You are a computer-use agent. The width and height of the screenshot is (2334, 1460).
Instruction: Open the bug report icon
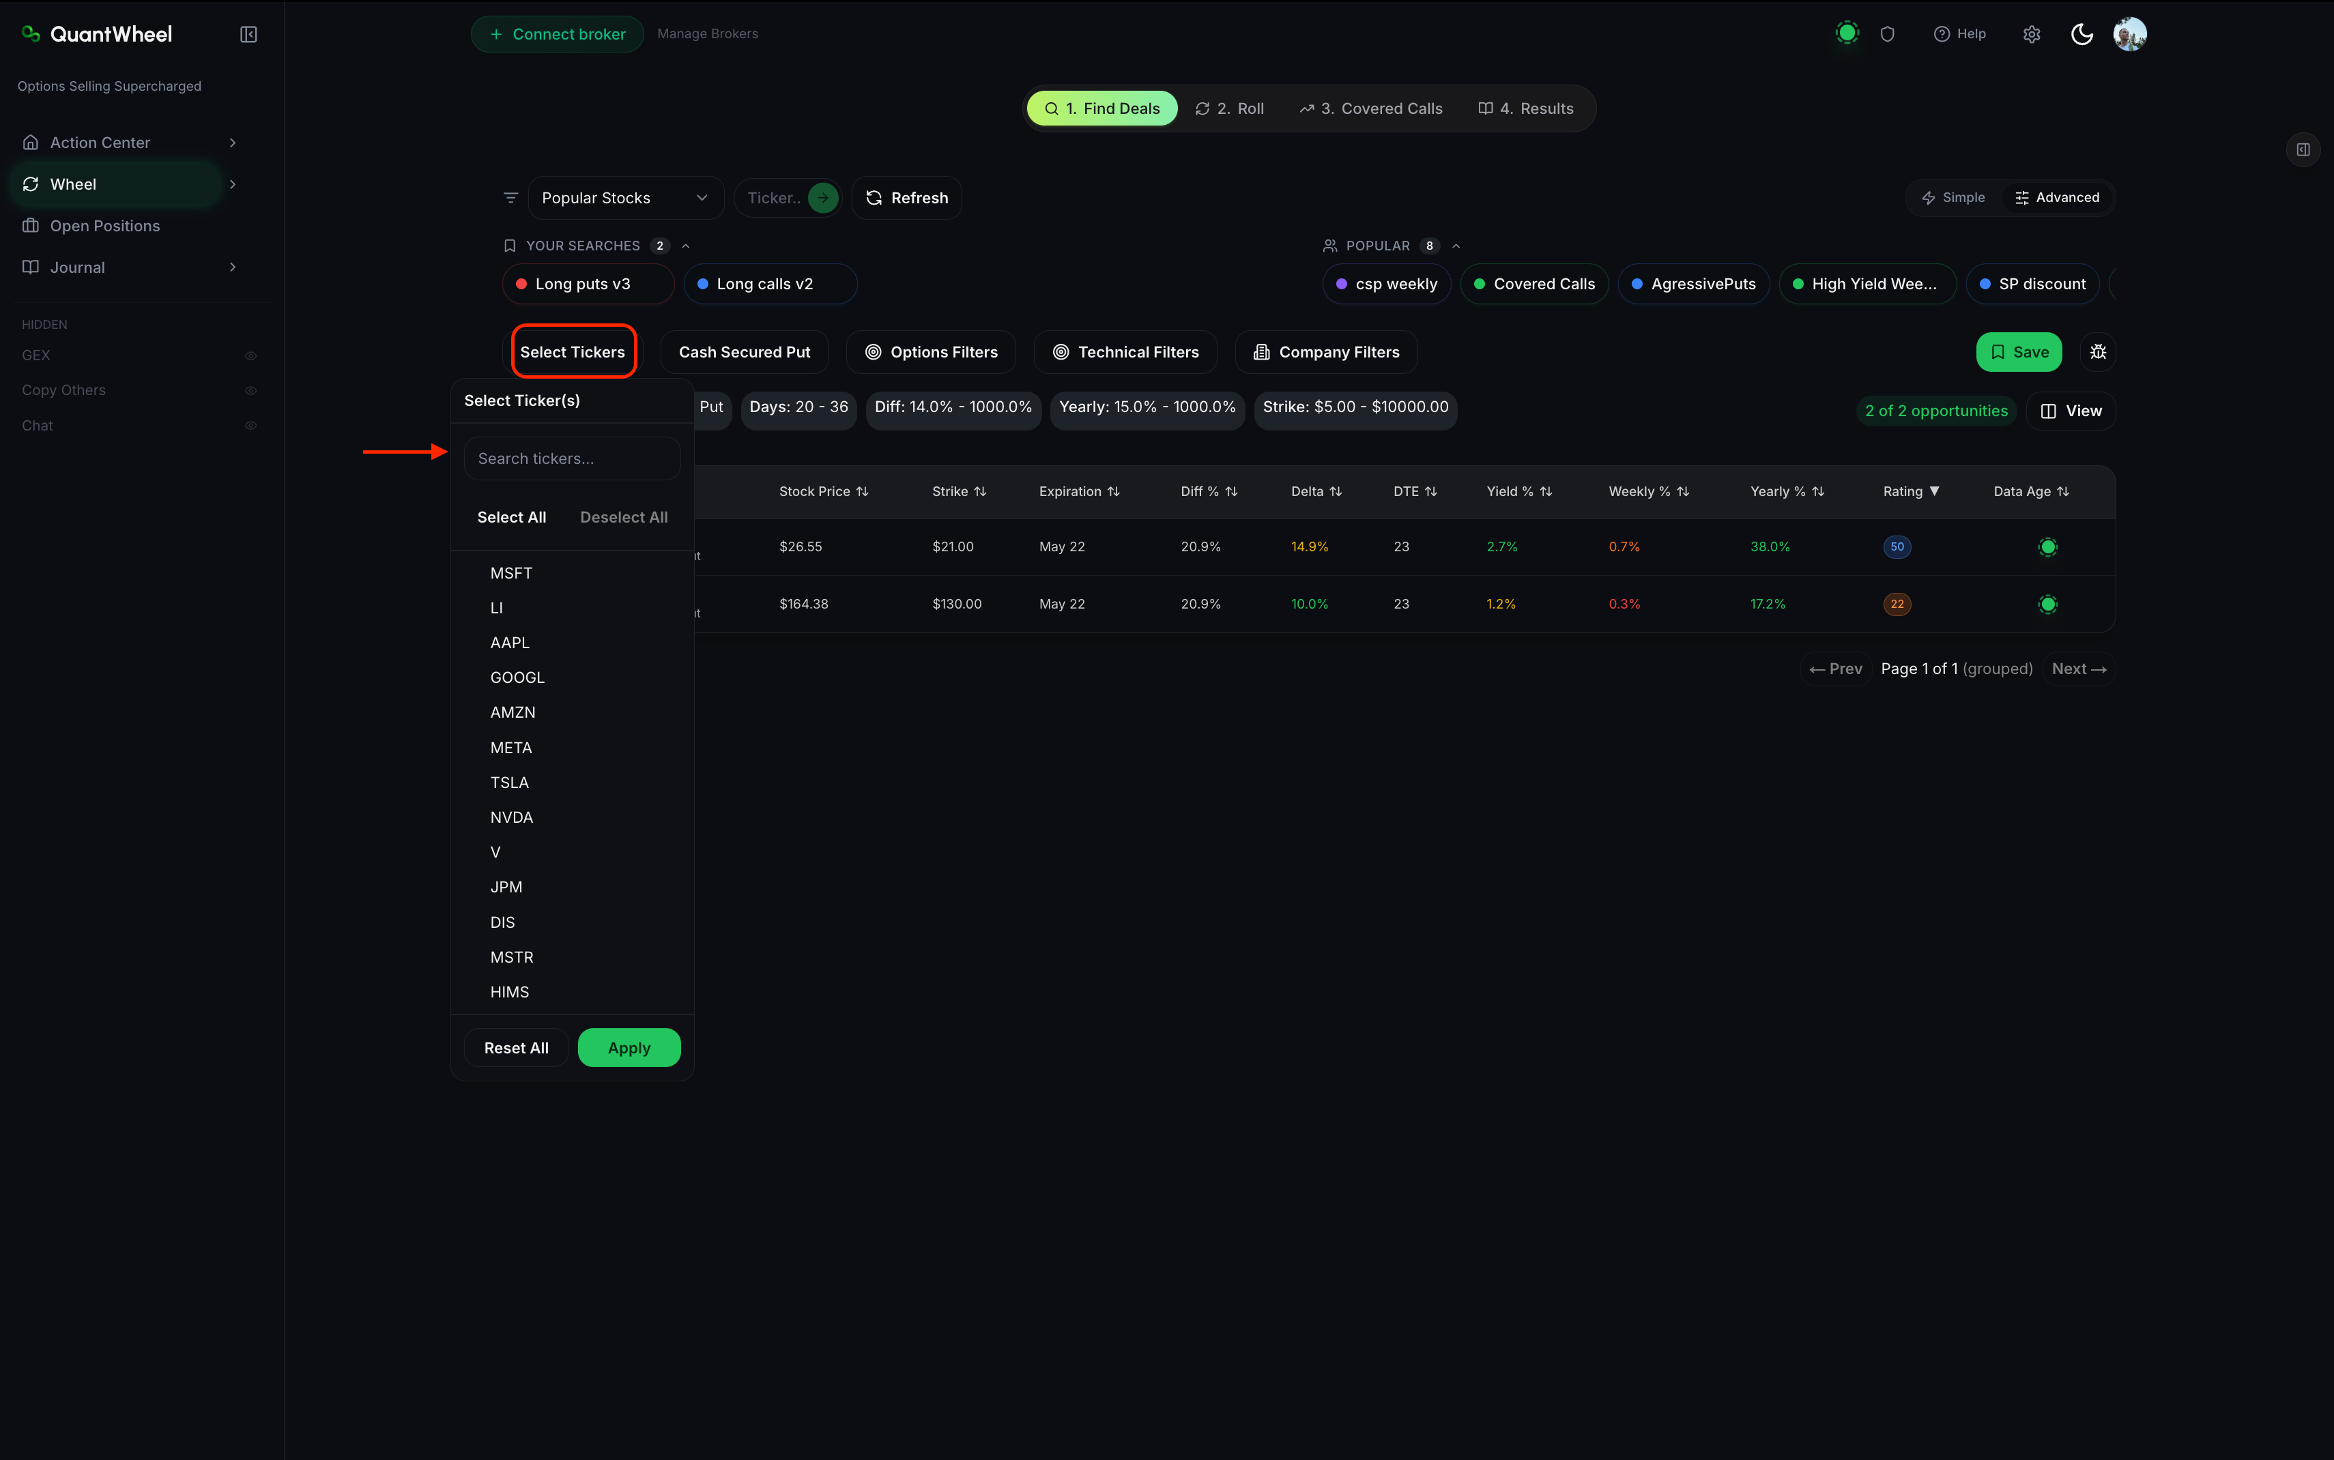(2097, 353)
